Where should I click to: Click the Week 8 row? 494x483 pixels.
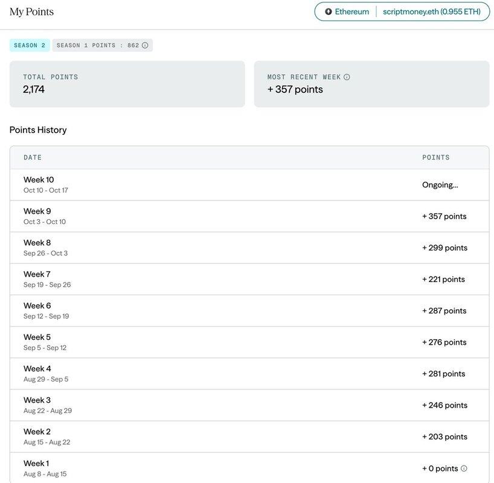(x=249, y=248)
